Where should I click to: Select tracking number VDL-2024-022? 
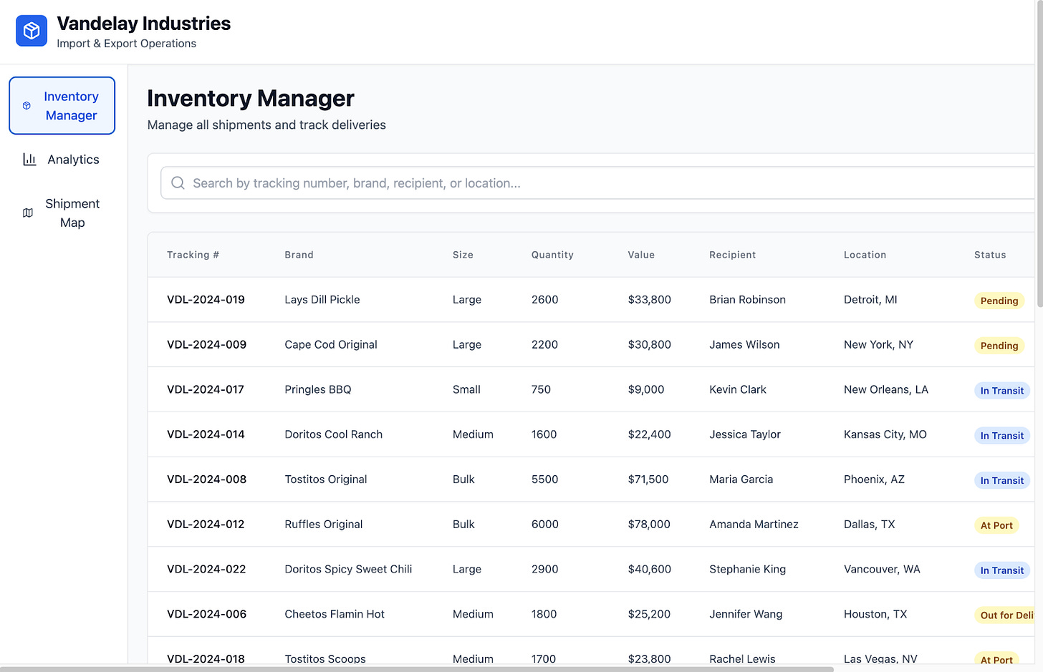[x=206, y=570]
